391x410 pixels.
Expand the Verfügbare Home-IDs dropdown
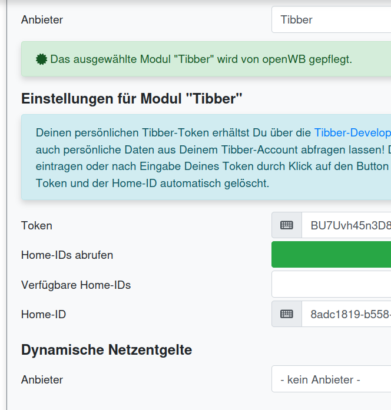331,285
